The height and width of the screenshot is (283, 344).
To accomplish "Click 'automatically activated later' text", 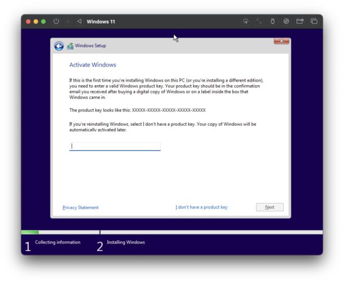I will [98, 130].
